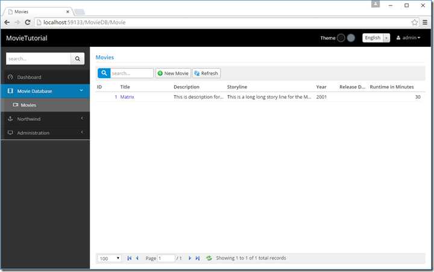Focus the sidebar search field
This screenshot has height=272, width=434.
click(38, 58)
